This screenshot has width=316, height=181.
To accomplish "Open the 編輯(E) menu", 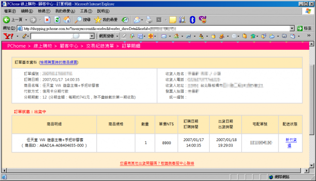I will coord(27,11).
